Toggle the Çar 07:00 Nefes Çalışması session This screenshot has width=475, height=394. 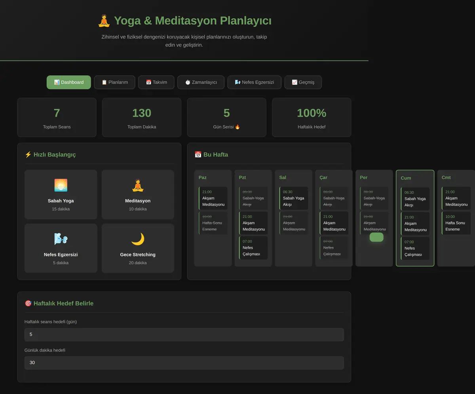point(334,248)
